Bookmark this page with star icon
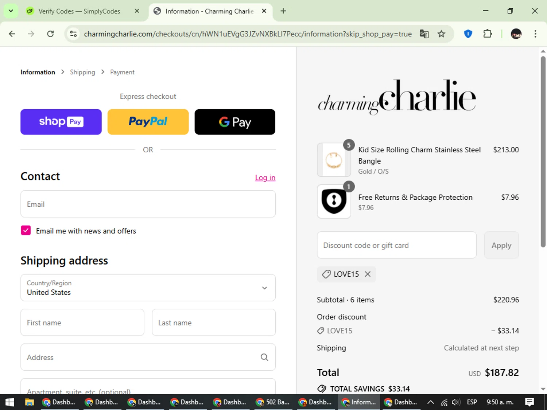The width and height of the screenshot is (547, 410). tap(441, 34)
